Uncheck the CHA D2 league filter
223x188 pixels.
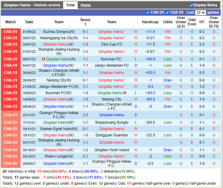[167, 12]
